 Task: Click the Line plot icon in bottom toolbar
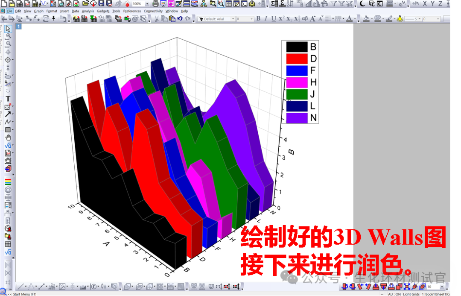[x=20, y=286]
